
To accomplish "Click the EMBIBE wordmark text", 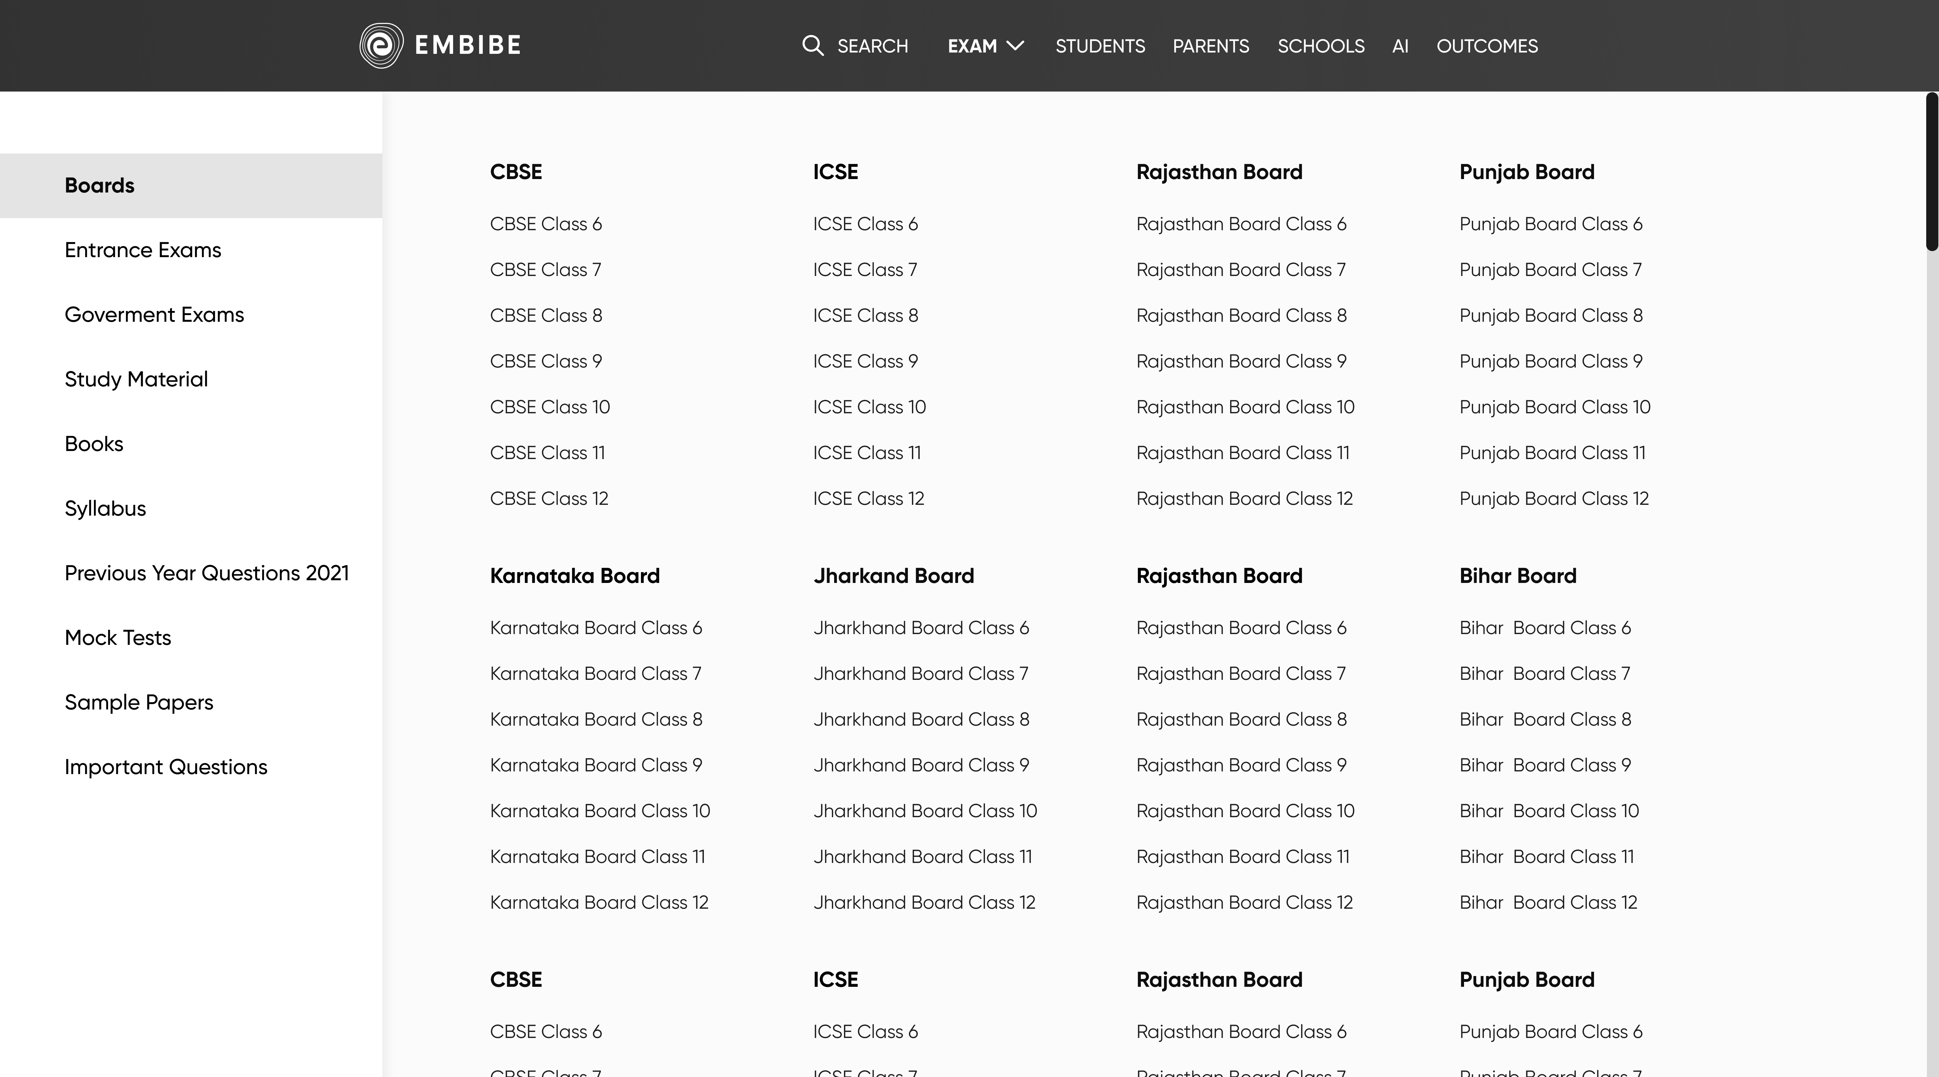I will tap(468, 45).
